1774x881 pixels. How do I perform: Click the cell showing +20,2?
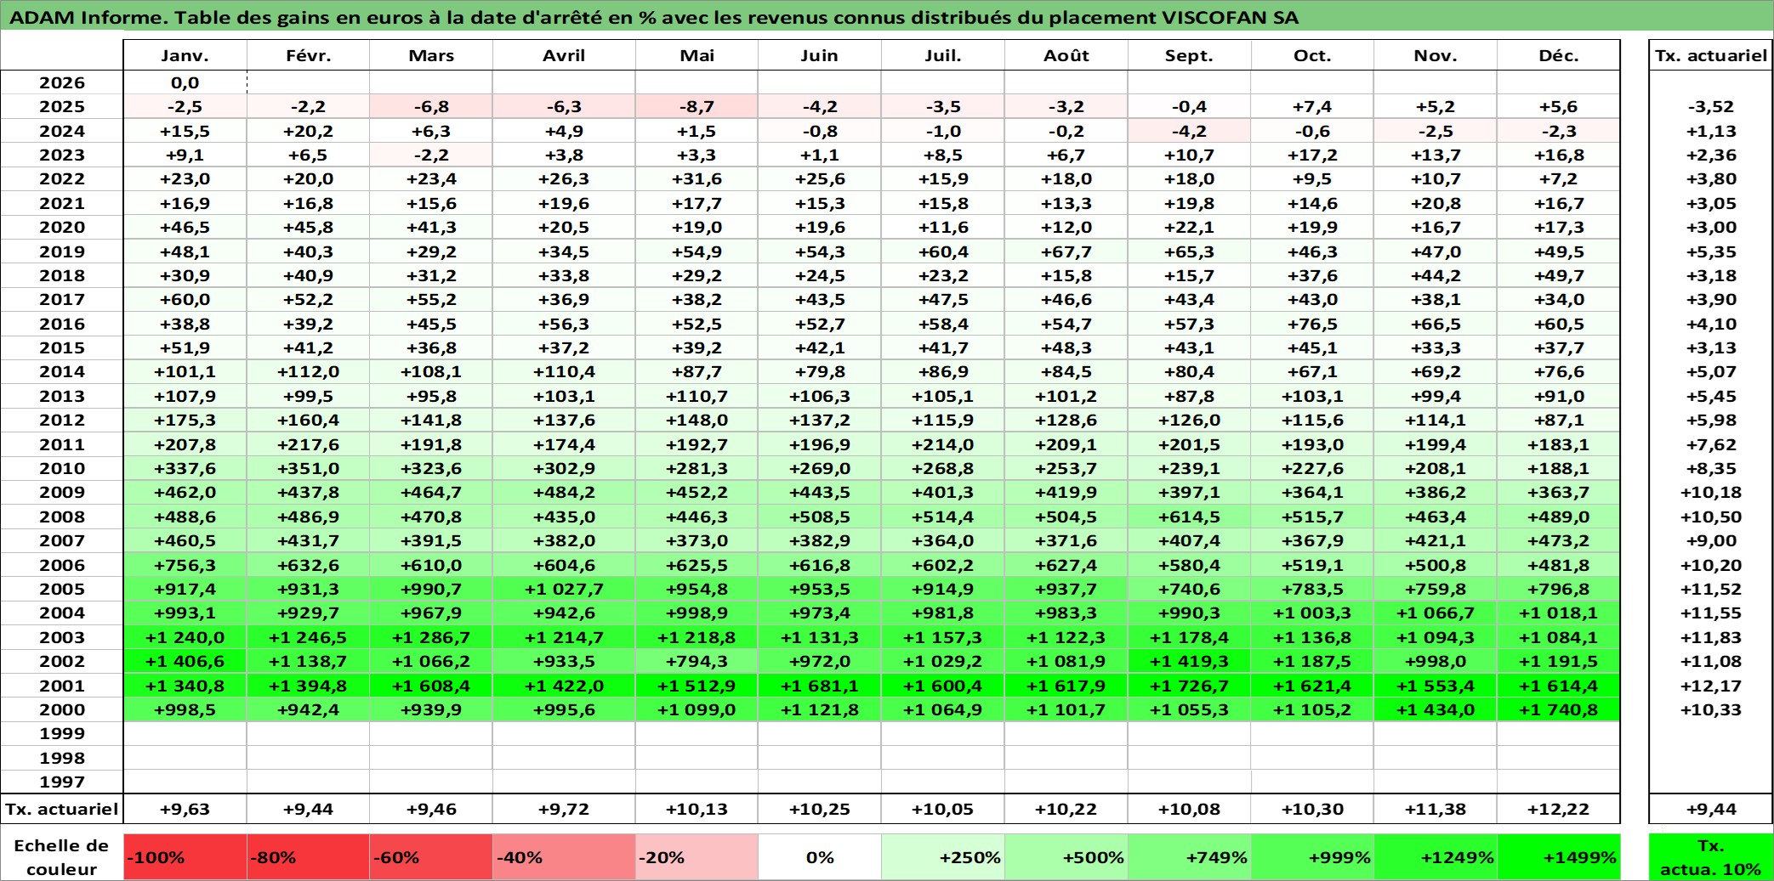(308, 131)
